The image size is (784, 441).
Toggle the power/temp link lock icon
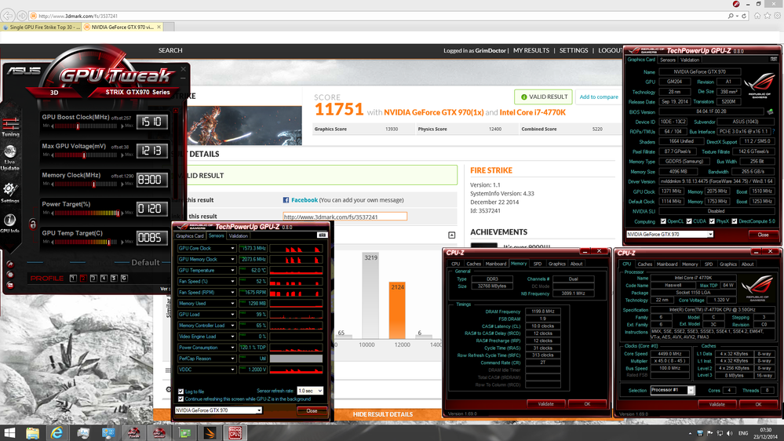coord(33,224)
